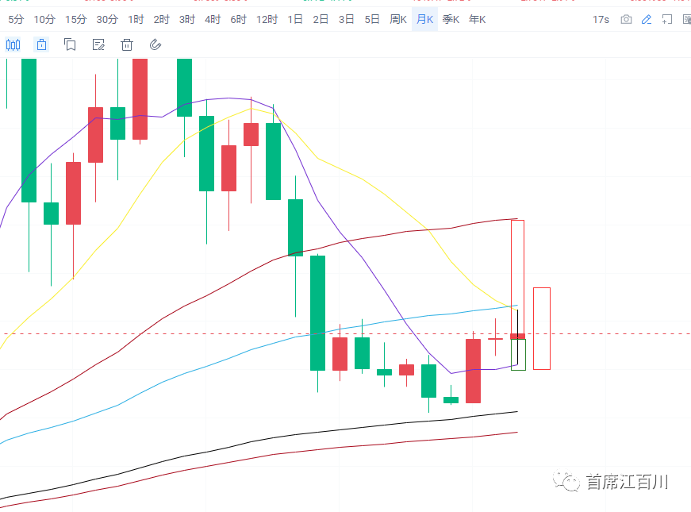This screenshot has height=512, width=691.
Task: Click the add-window layout icon
Action: [667, 19]
